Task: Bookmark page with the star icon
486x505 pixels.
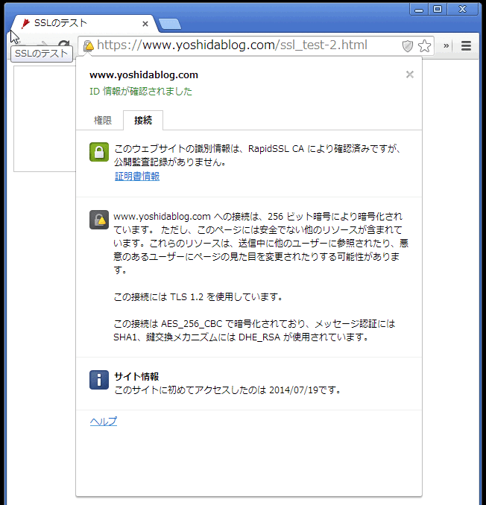Action: pyautogui.click(x=424, y=45)
